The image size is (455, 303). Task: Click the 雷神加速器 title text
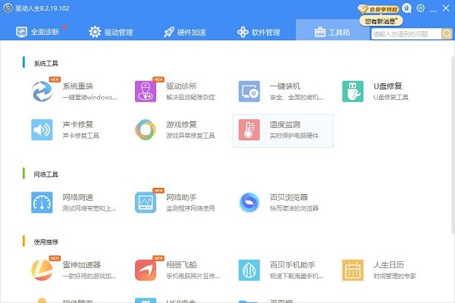[x=82, y=264]
